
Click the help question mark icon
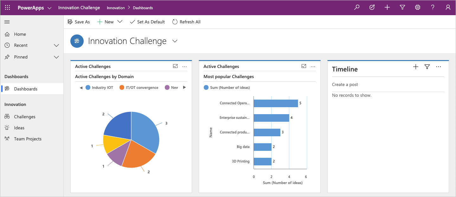(433, 8)
